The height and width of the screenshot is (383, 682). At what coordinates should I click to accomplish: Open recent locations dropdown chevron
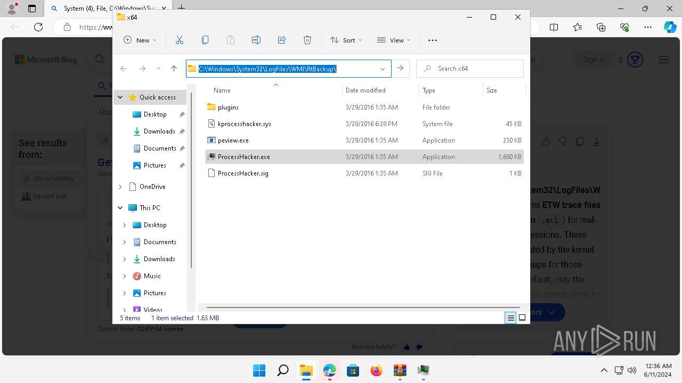158,69
